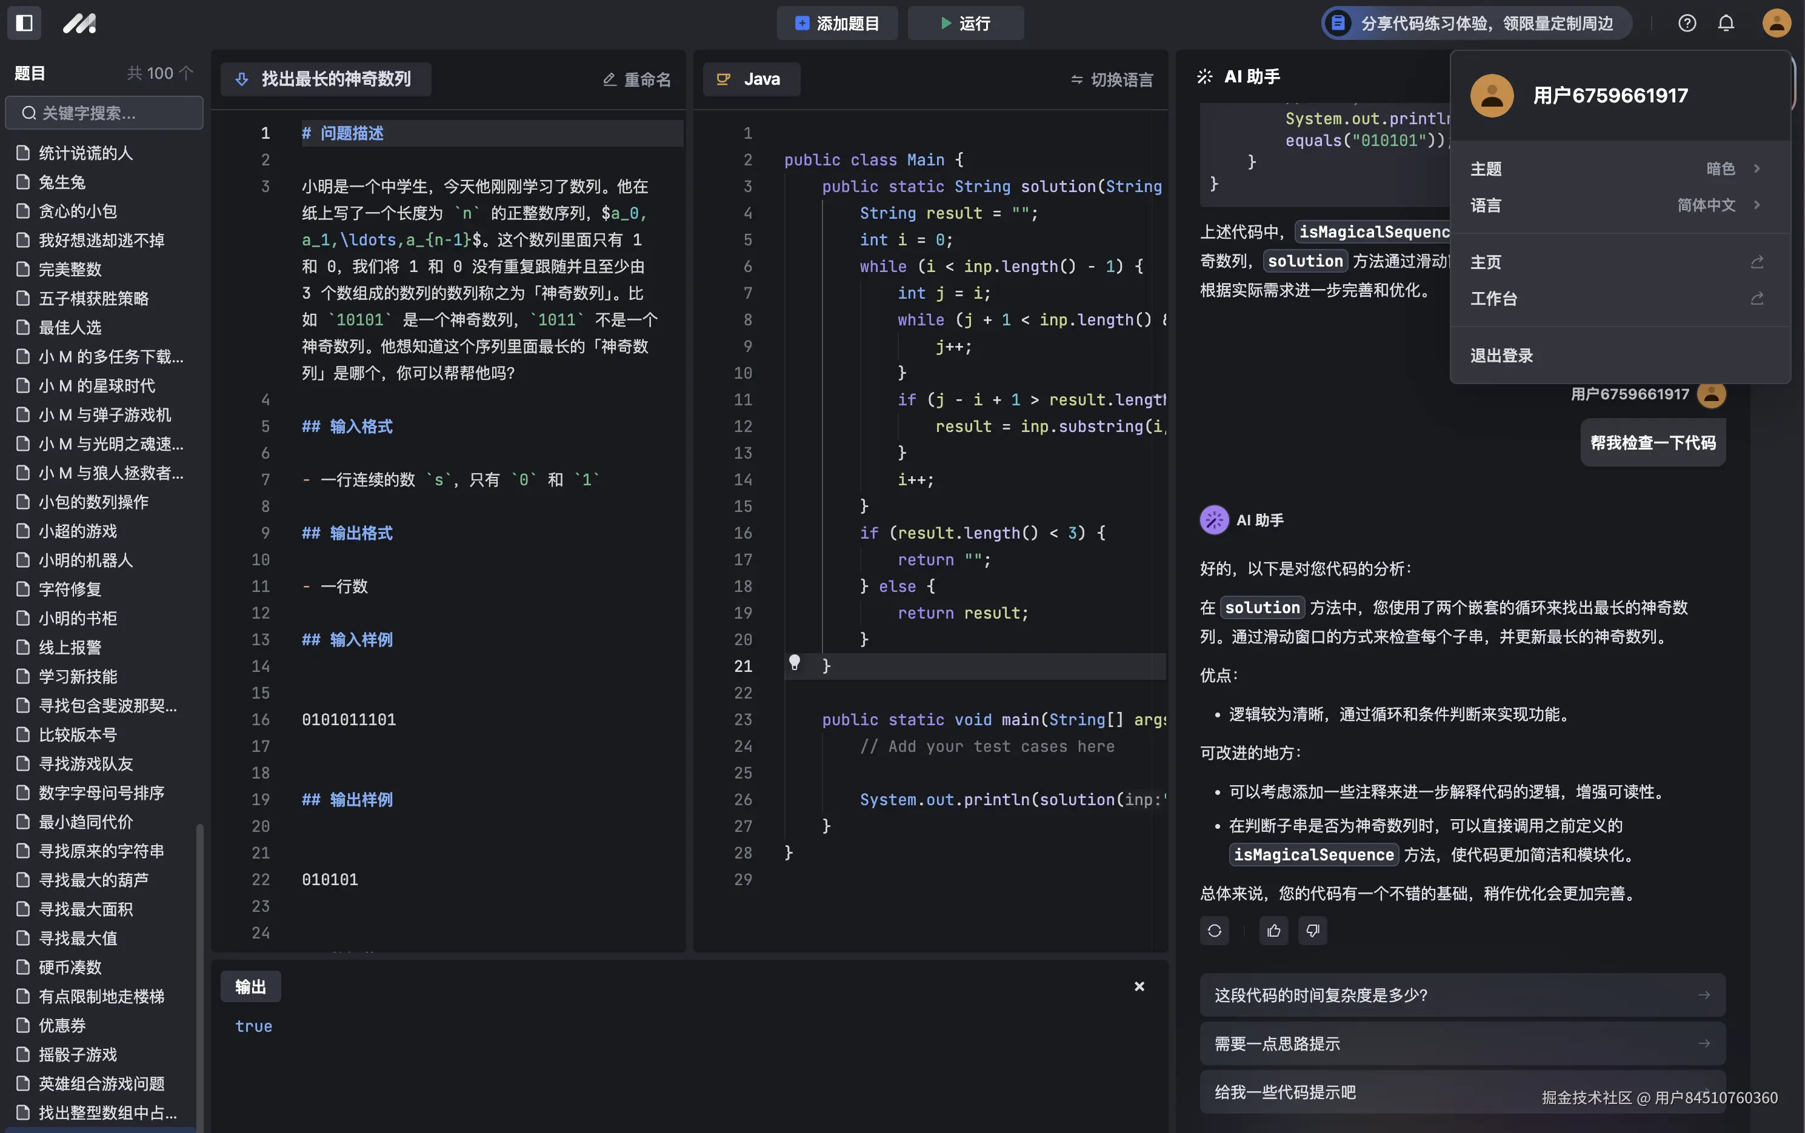Toggle thumbs up on the AI analysis
Viewport: 1805px width, 1133px height.
(1273, 931)
